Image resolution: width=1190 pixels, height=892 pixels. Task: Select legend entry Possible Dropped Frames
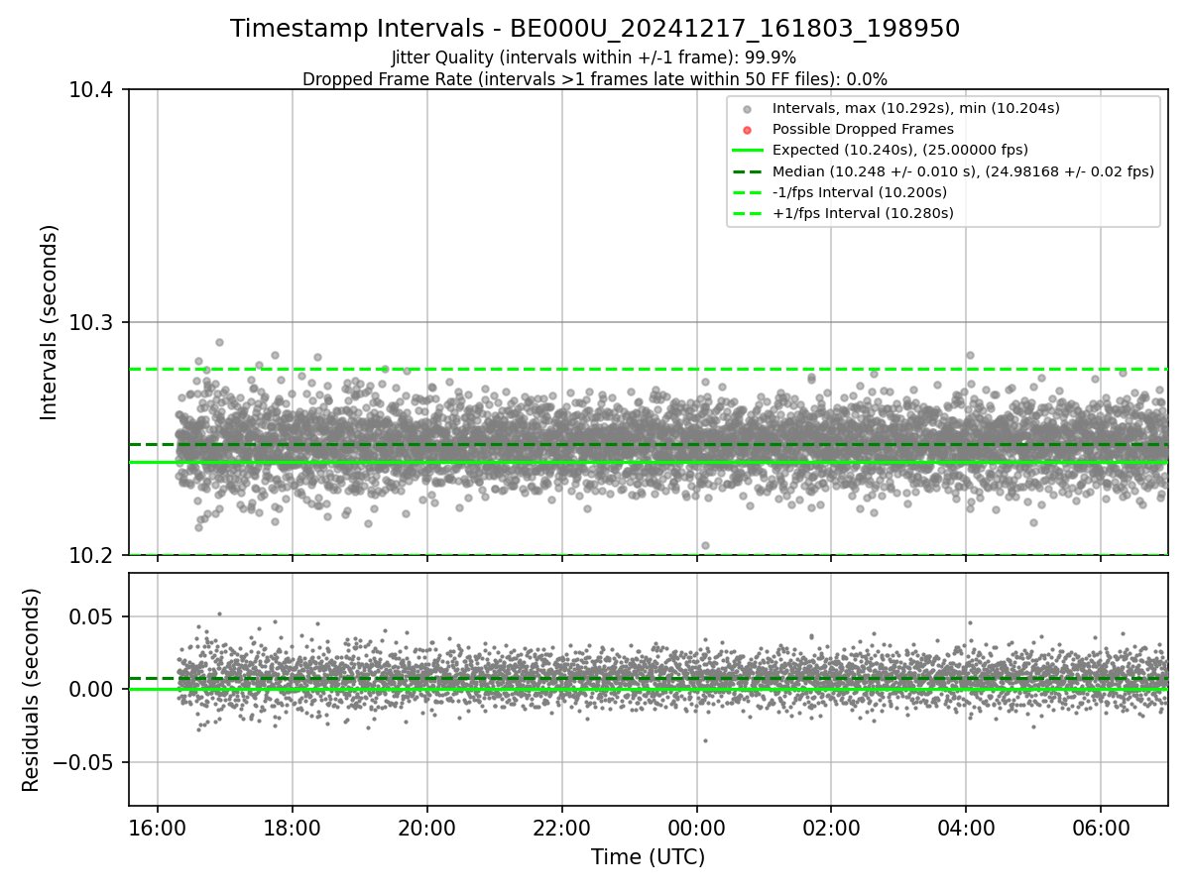tap(863, 129)
